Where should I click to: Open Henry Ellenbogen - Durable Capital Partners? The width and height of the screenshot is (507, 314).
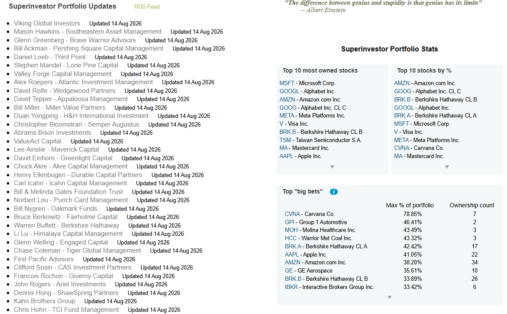pyautogui.click(x=78, y=175)
